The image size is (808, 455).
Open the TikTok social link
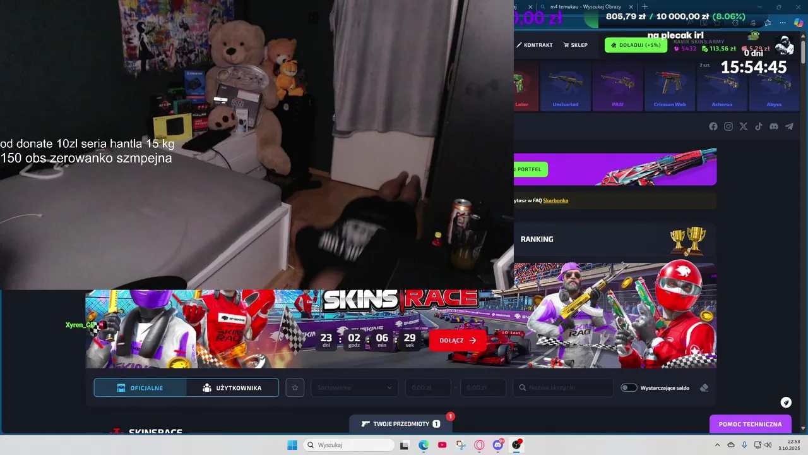pyautogui.click(x=759, y=126)
